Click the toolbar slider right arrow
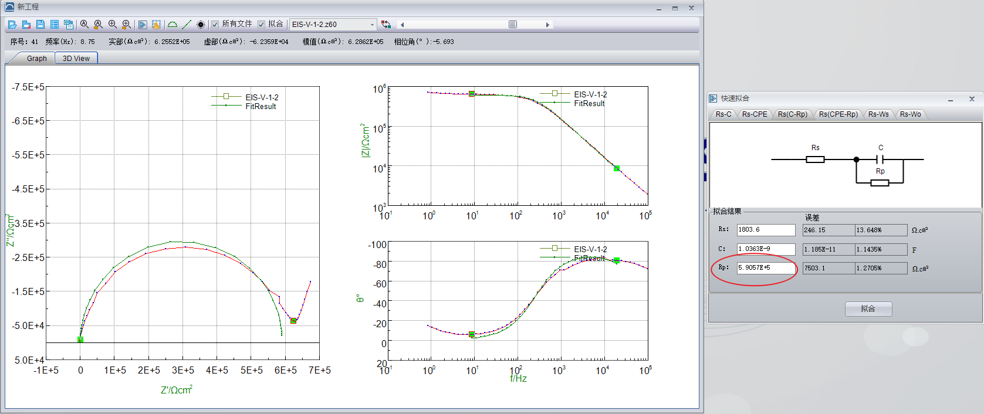984x414 pixels. coord(547,25)
